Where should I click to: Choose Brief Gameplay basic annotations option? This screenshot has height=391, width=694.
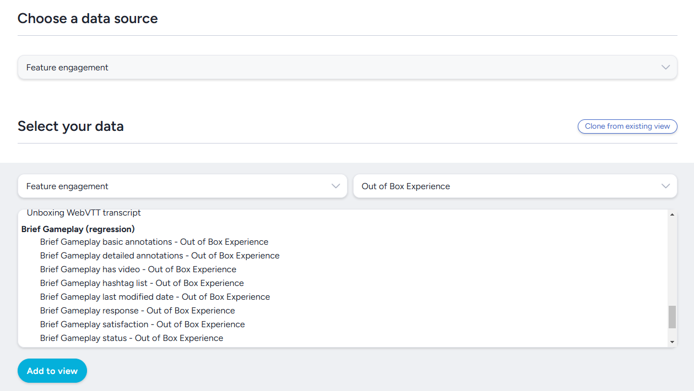point(154,242)
